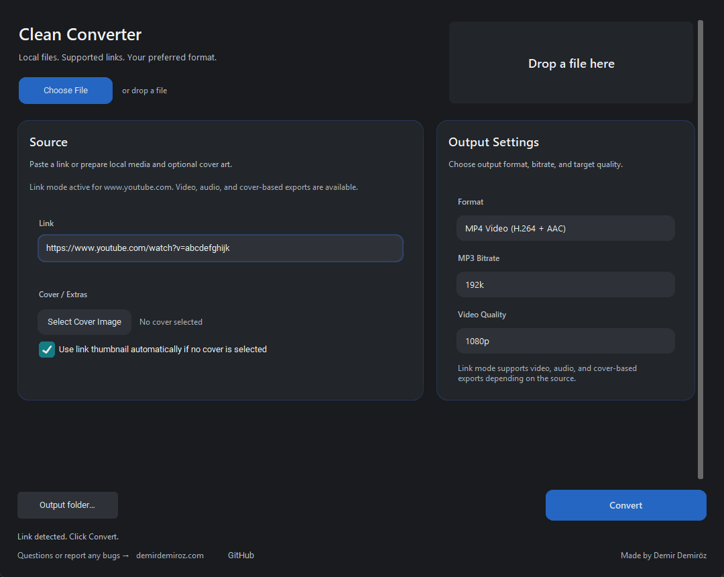Open the Video Quality dropdown showing 1080p
Screen dimensions: 724x577
click(x=566, y=341)
